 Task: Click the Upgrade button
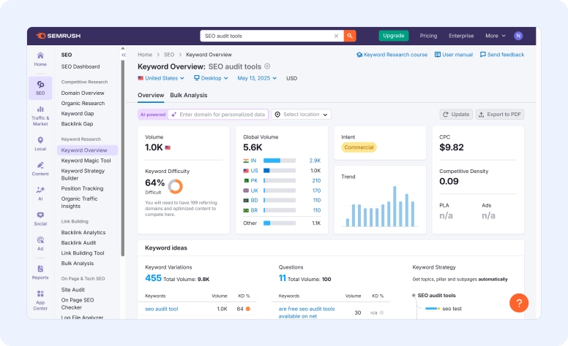[x=394, y=36]
